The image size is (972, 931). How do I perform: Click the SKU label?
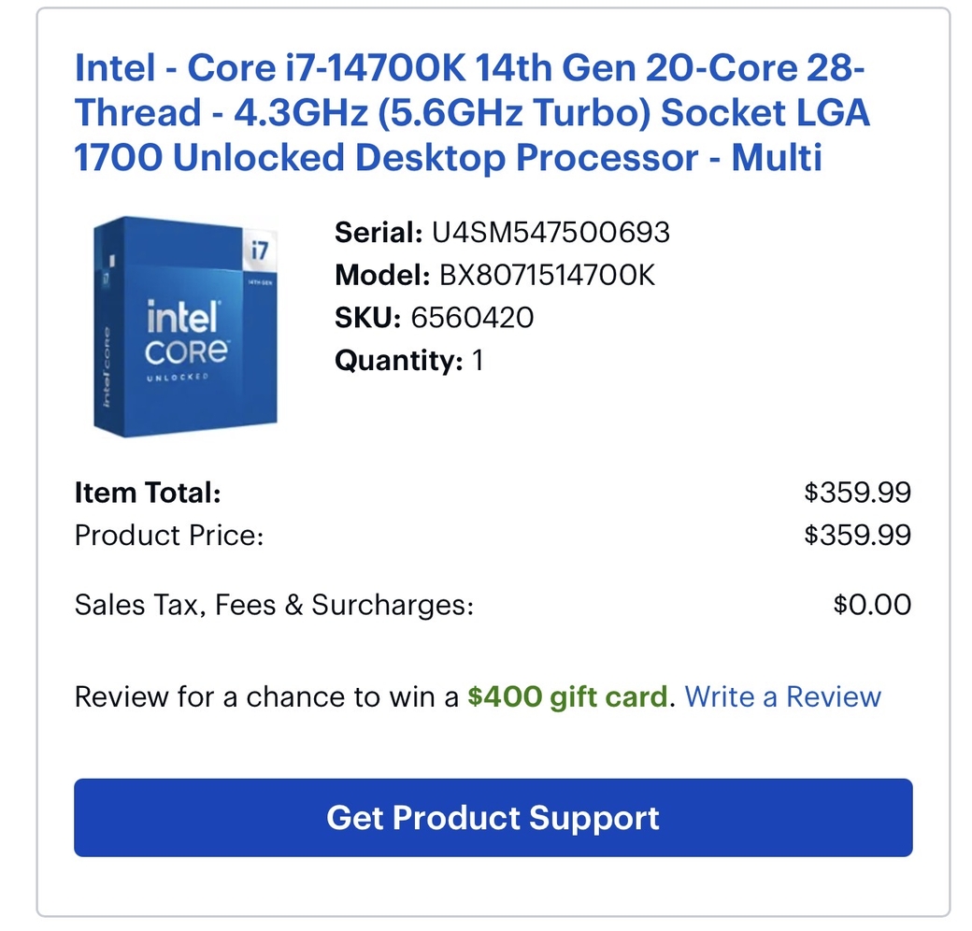368,318
